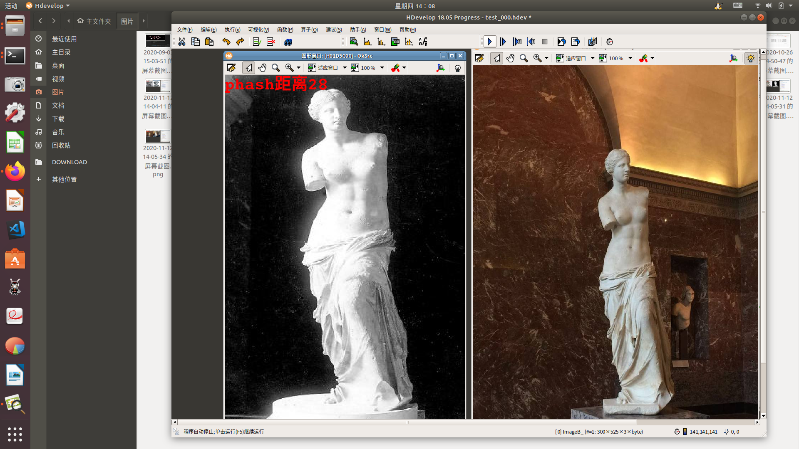Screen dimensions: 799x449
Task: Select the hand pan tool in OkSrc window
Action: [262, 68]
